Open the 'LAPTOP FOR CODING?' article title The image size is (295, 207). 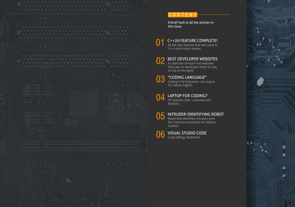[188, 96]
